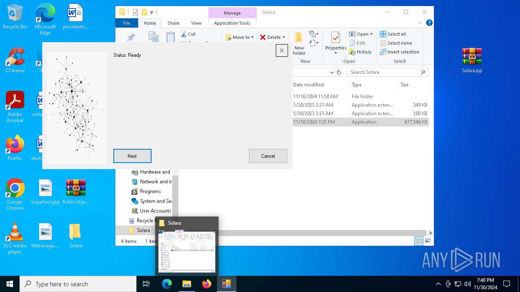Expand the Open dropdown arrow

[371, 34]
